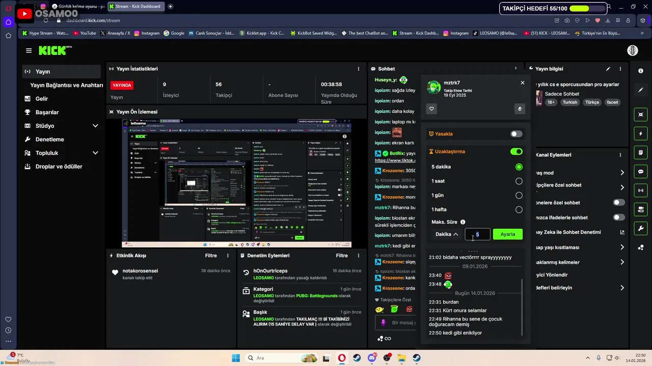The image size is (652, 366).
Task: Click the Windows Start button
Action: (x=236, y=358)
